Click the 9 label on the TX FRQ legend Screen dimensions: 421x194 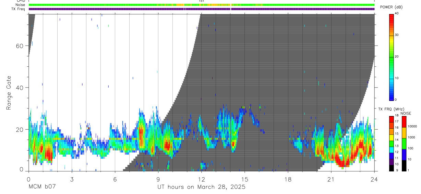tap(396, 170)
